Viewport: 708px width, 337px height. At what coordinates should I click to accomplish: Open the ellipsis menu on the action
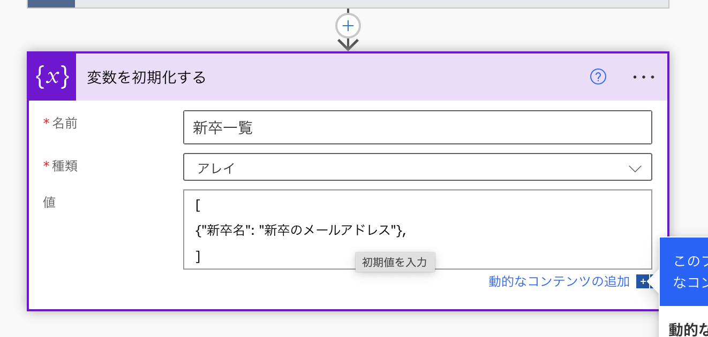643,76
